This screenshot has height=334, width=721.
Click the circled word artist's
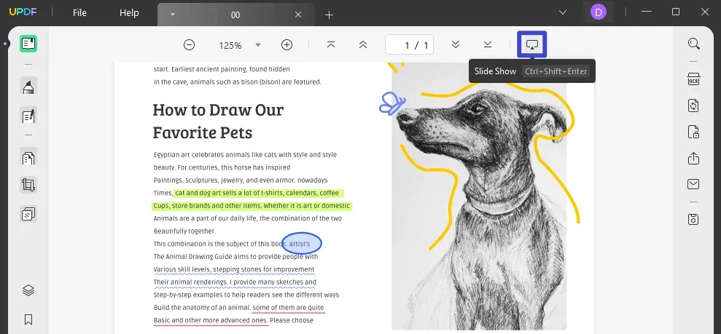click(300, 244)
